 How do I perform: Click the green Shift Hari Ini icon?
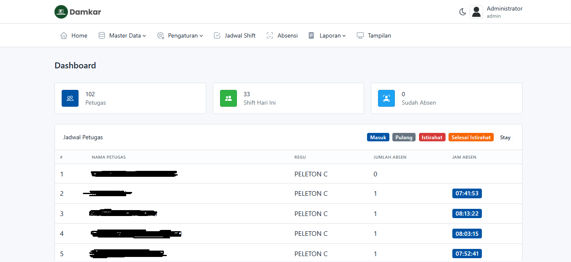click(x=228, y=98)
